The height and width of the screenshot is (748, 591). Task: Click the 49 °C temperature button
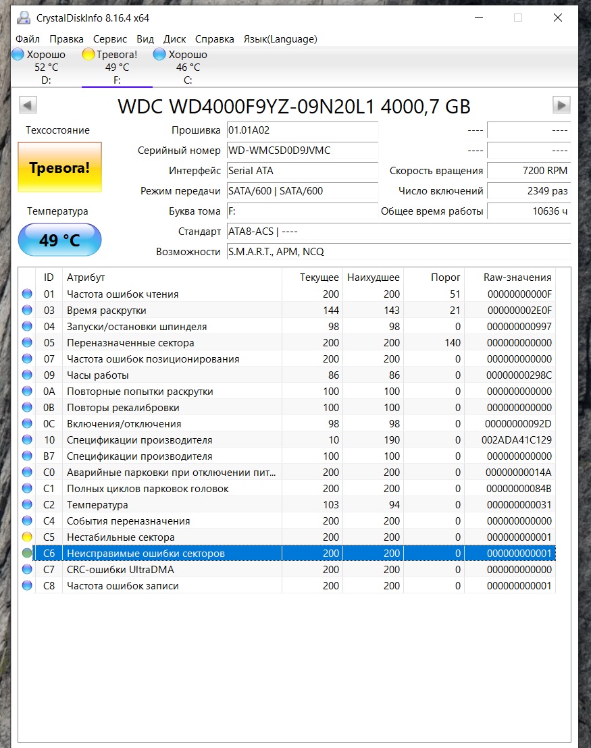[x=59, y=240]
